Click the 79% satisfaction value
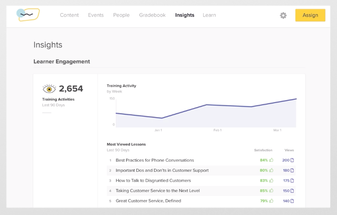Image resolution: width=337 pixels, height=215 pixels. [264, 201]
